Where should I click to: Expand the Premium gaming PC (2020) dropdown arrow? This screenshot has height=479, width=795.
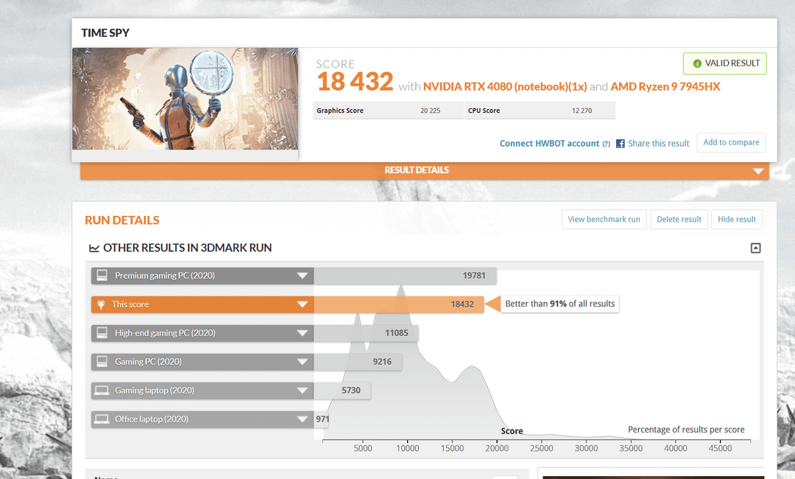[303, 276]
